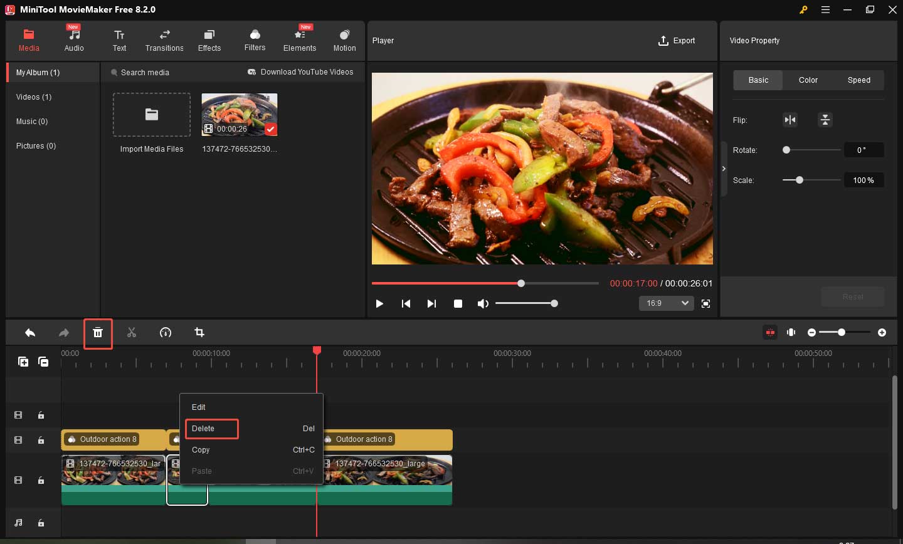This screenshot has width=903, height=544.
Task: Collapse the Video Property panel arrow
Action: click(x=724, y=169)
